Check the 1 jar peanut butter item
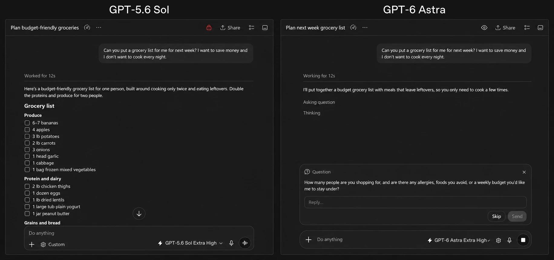The image size is (554, 260). [27, 214]
